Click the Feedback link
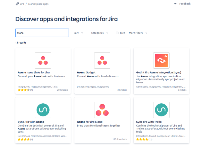 [x=184, y=4]
